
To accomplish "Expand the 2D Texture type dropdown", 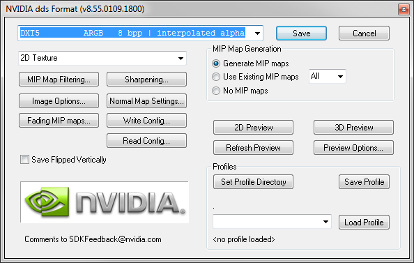I will tap(102, 58).
